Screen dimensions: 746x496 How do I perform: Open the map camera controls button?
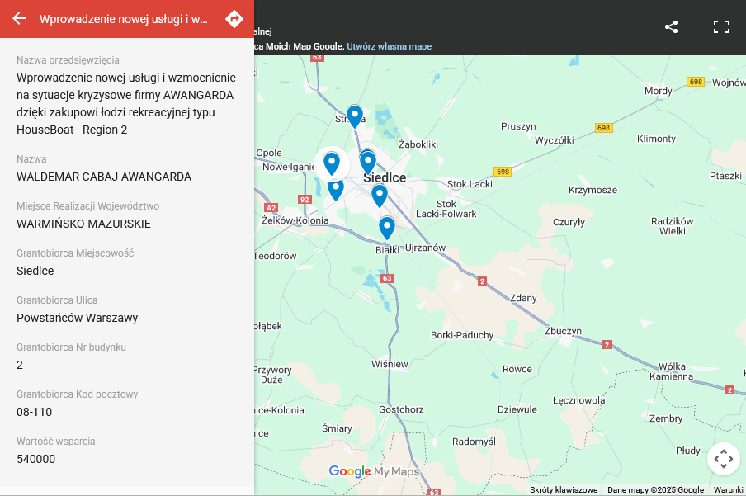[x=723, y=459]
